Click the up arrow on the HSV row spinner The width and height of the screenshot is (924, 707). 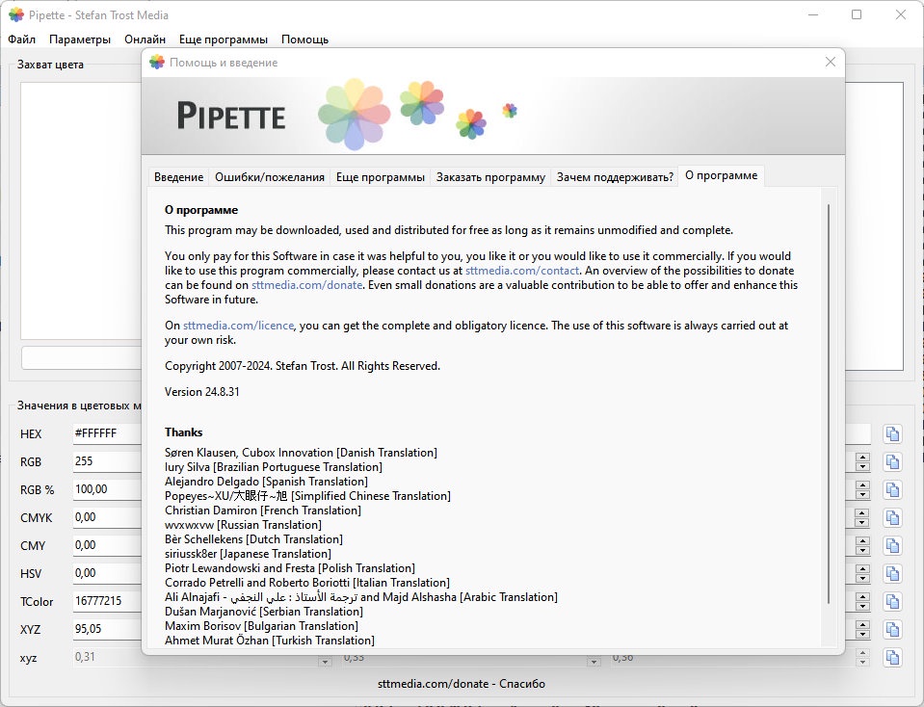tap(862, 568)
